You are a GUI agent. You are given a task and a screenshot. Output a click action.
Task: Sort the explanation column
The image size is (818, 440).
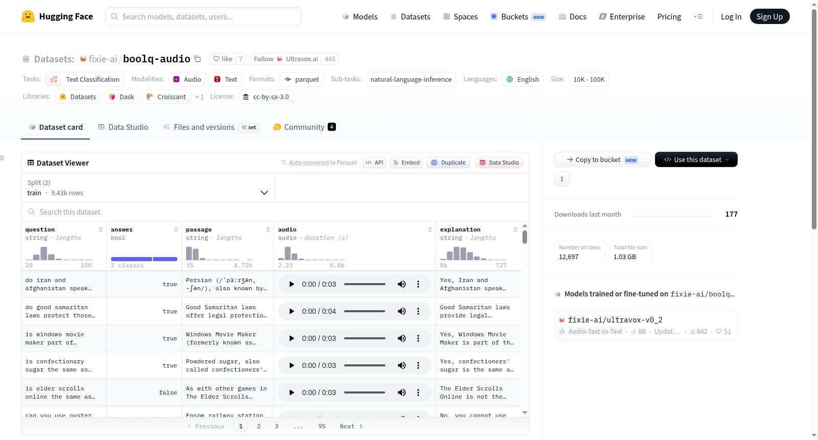(515, 229)
